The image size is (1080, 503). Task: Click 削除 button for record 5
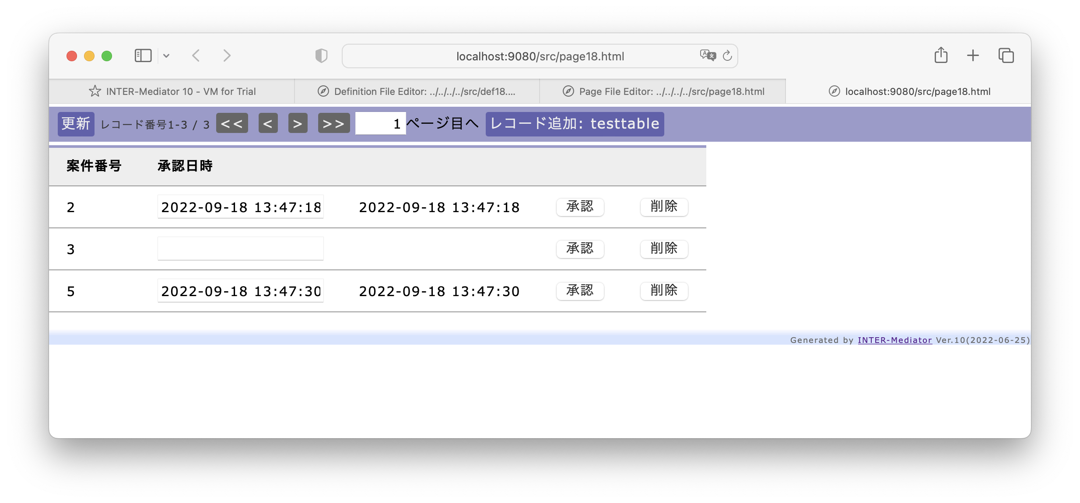pos(664,290)
